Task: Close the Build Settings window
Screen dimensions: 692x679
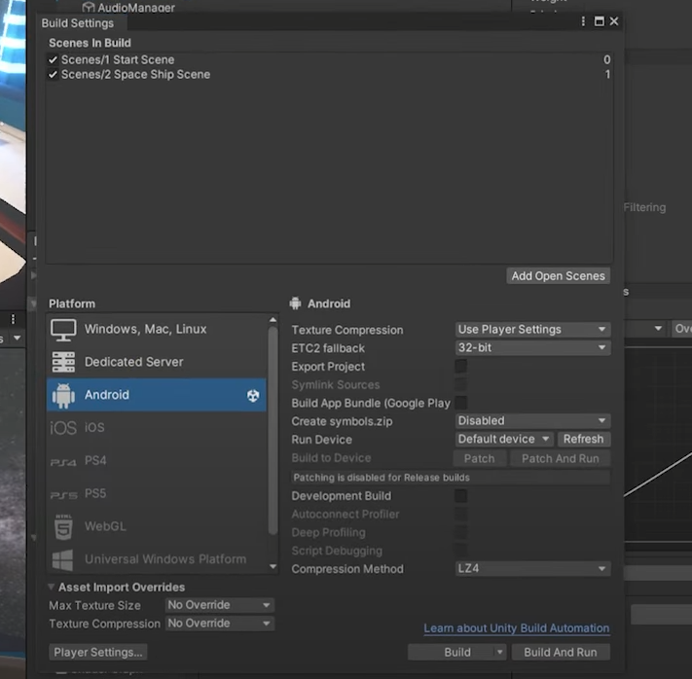Action: pos(614,21)
